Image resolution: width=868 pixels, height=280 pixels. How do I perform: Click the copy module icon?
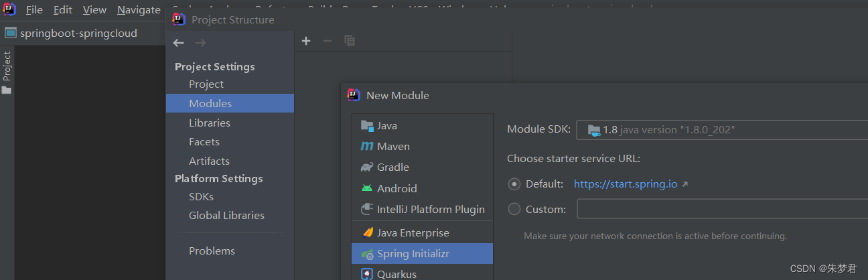[349, 41]
